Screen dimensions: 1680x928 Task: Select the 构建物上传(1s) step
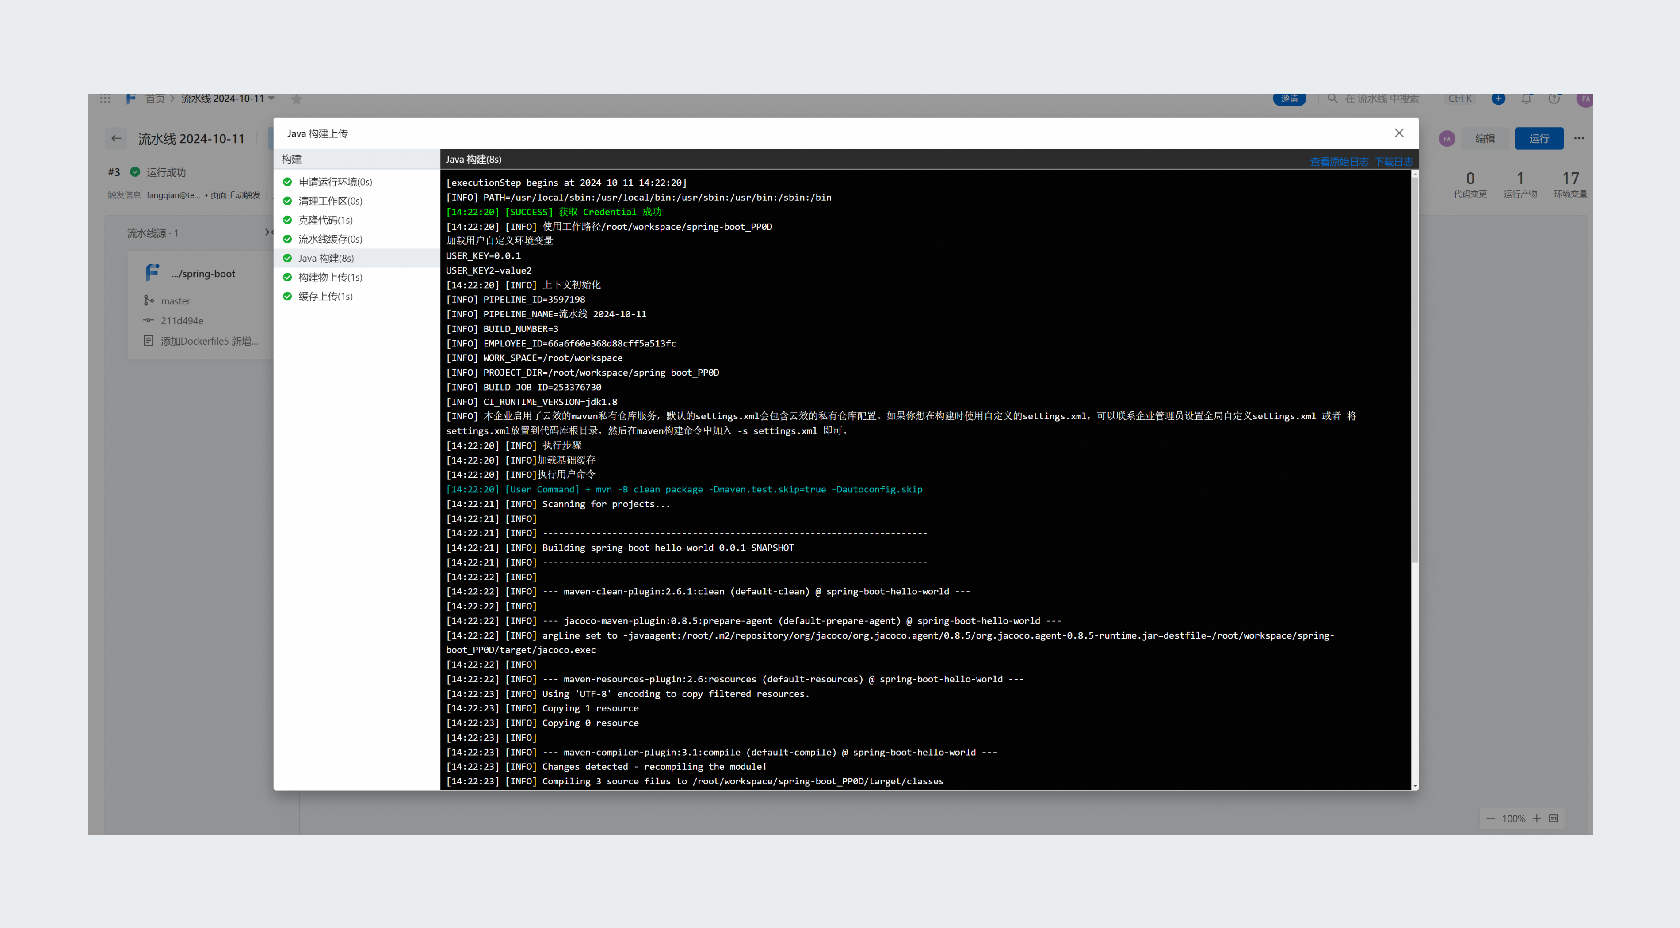pyautogui.click(x=357, y=277)
